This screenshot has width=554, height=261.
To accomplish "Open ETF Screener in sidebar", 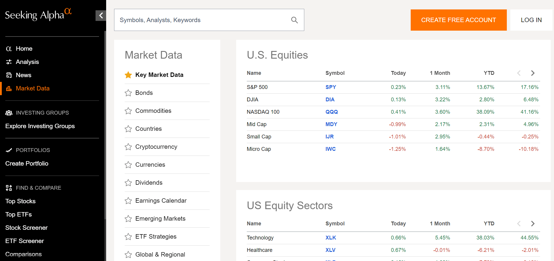I will (25, 241).
